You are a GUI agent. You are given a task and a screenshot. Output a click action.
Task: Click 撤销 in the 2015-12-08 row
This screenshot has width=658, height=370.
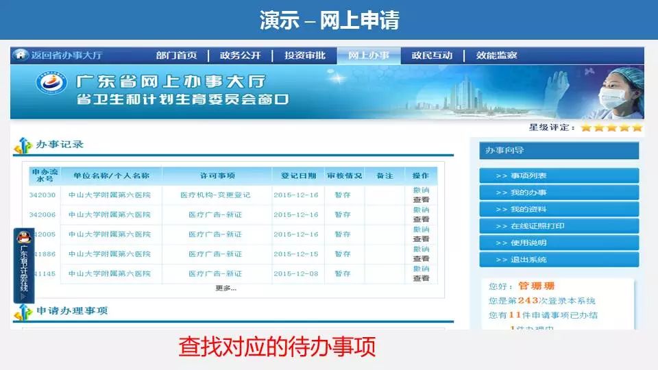click(x=421, y=269)
